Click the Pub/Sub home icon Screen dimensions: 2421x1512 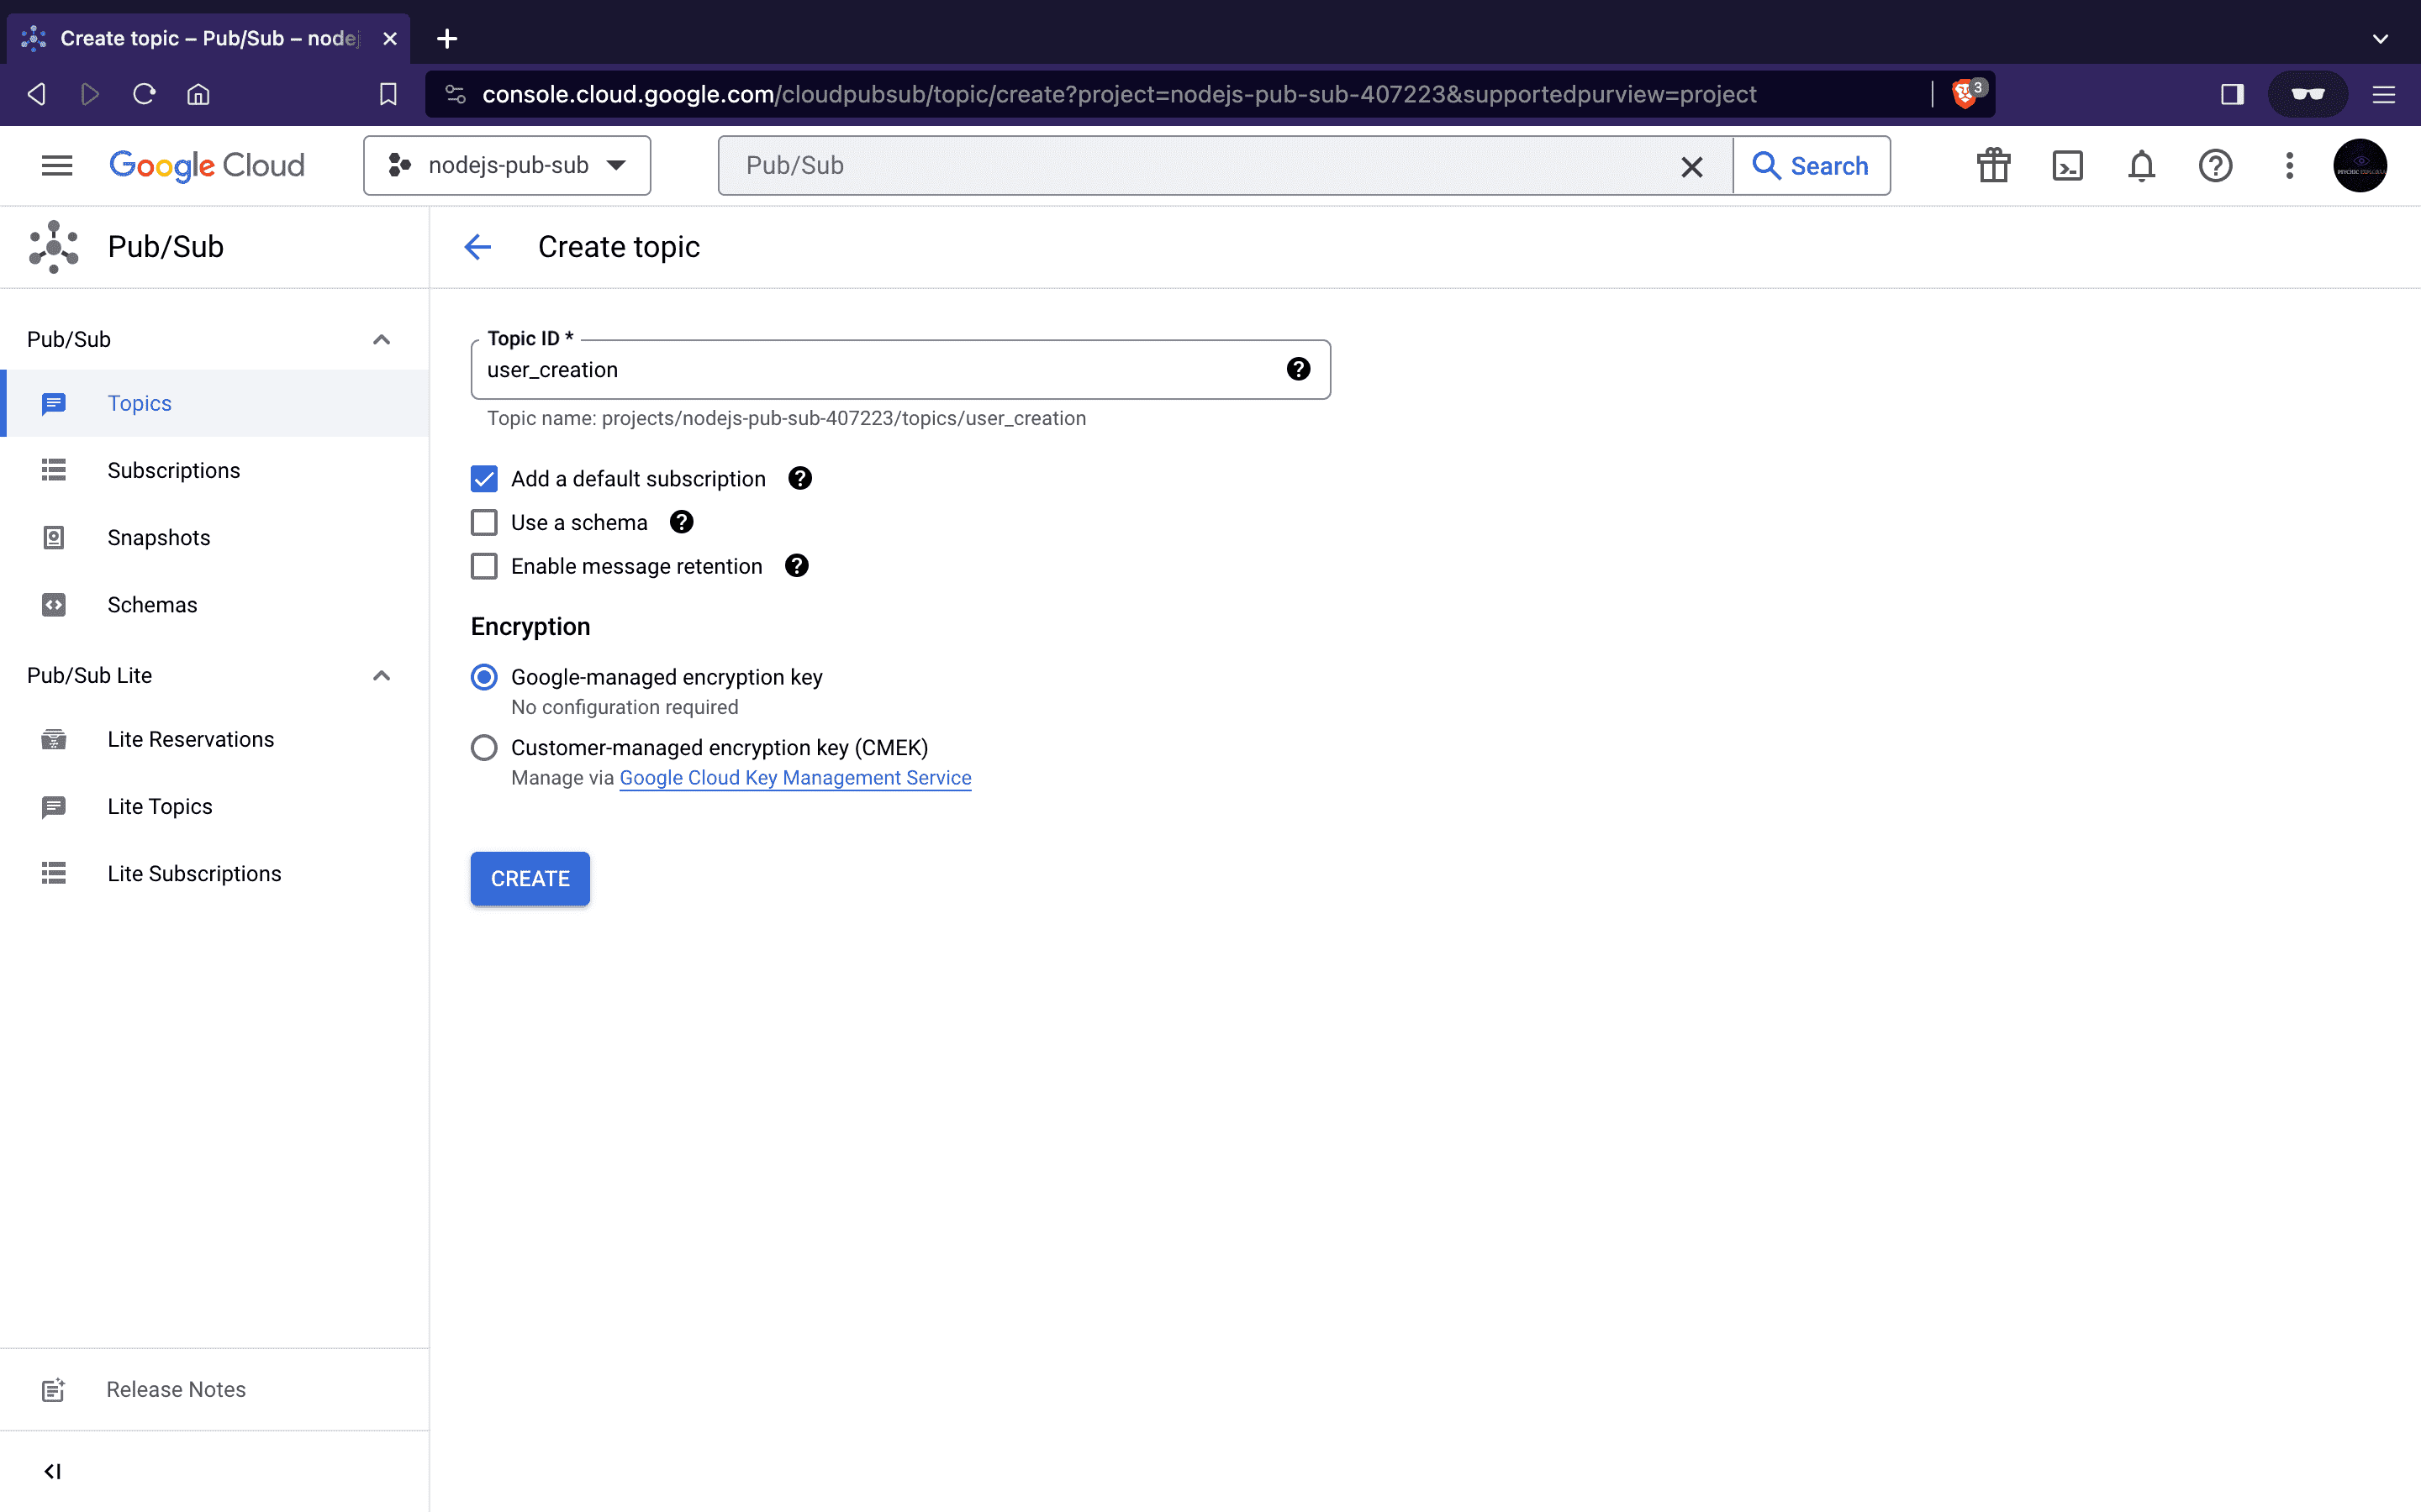55,245
